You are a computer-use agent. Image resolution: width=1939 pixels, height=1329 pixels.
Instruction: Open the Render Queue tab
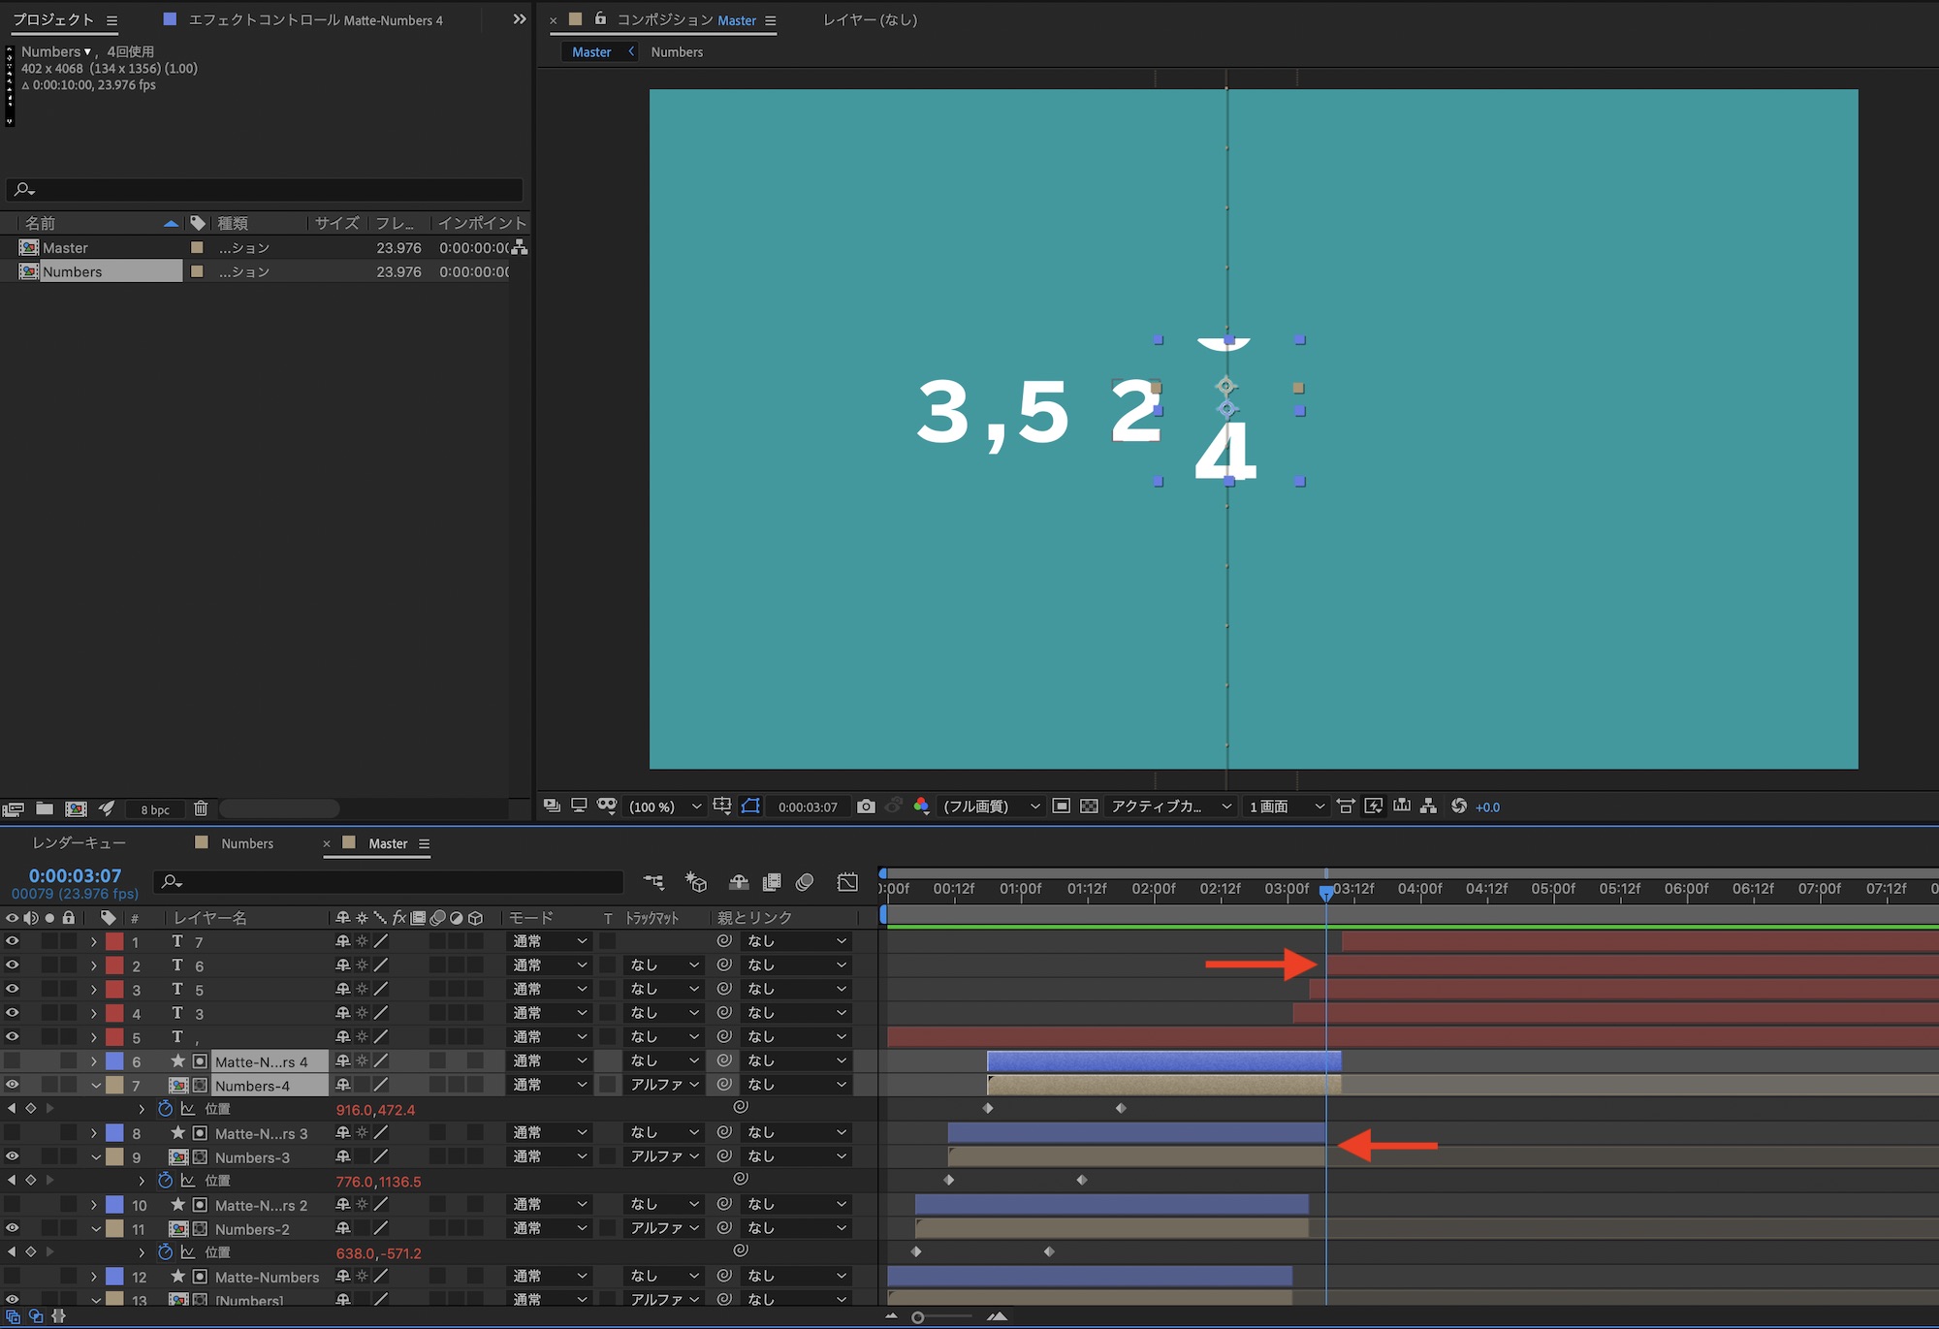coord(79,843)
